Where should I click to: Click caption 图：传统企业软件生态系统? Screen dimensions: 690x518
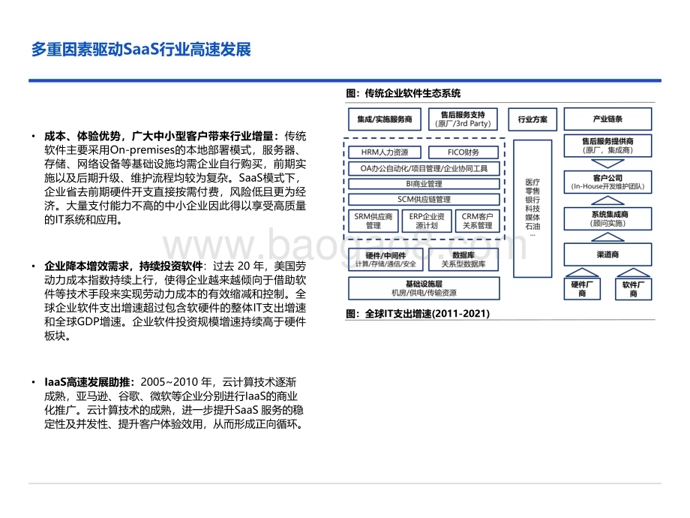click(403, 93)
